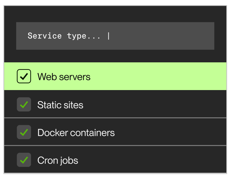Click the Service type search field

pyautogui.click(x=115, y=36)
